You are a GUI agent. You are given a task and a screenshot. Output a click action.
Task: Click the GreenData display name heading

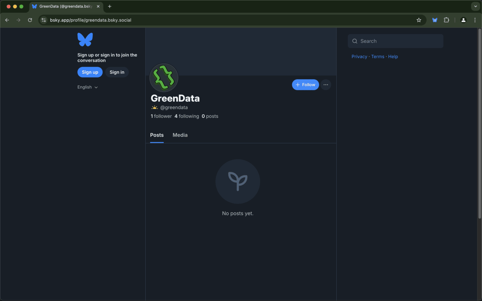pos(175,98)
